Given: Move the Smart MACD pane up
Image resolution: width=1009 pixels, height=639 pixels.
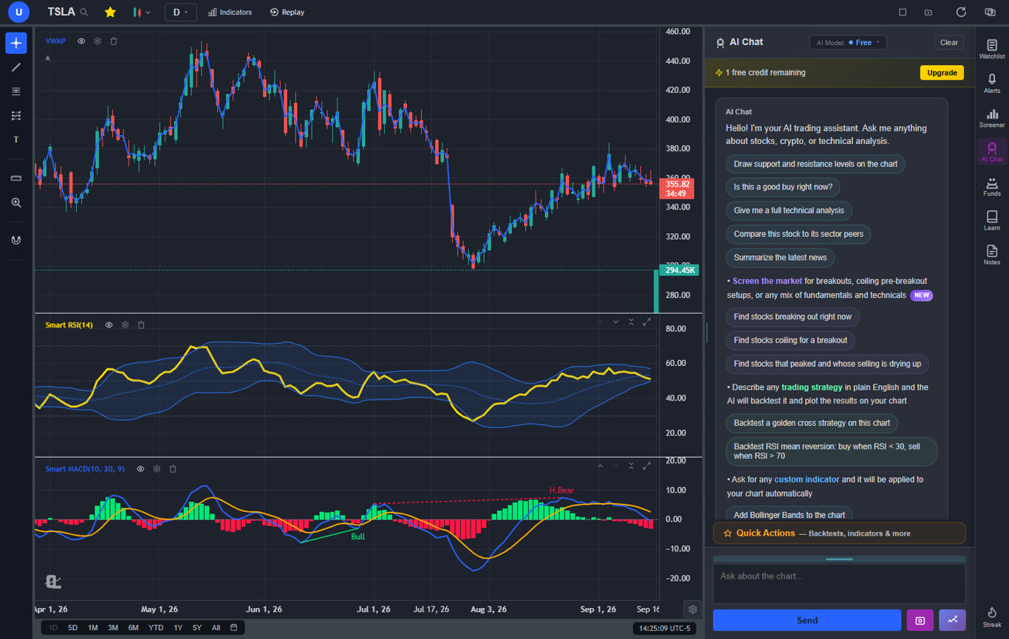Looking at the screenshot, I should (x=600, y=466).
